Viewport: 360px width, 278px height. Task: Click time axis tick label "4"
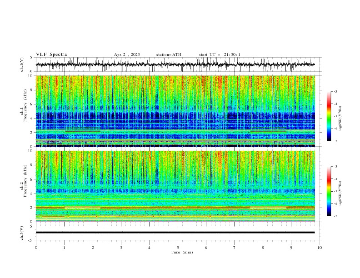pyautogui.click(x=149, y=248)
